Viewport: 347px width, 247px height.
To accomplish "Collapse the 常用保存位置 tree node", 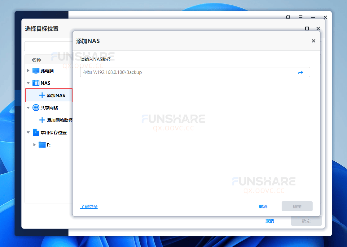I will 28,133.
